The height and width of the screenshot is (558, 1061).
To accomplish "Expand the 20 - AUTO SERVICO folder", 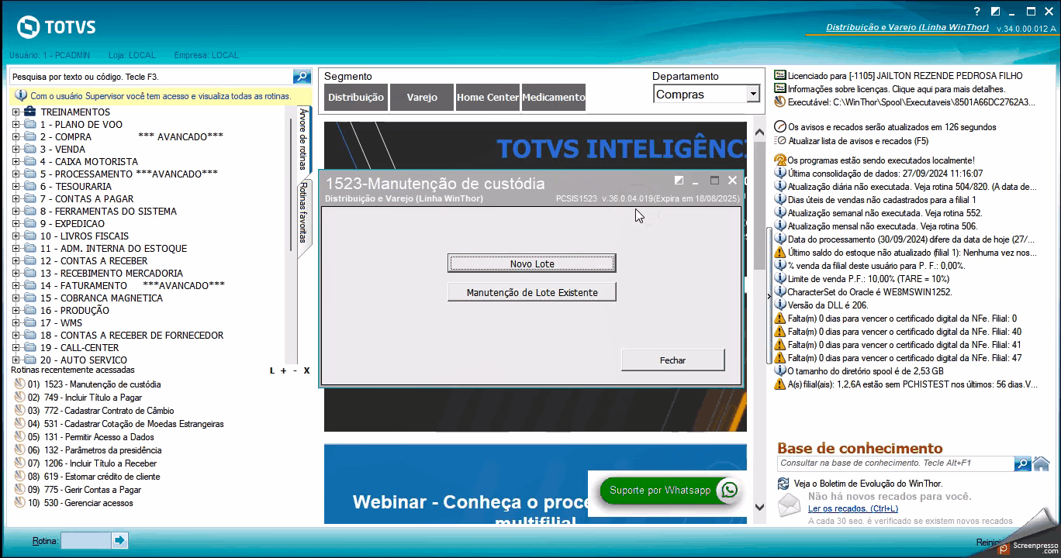I will pos(16,360).
